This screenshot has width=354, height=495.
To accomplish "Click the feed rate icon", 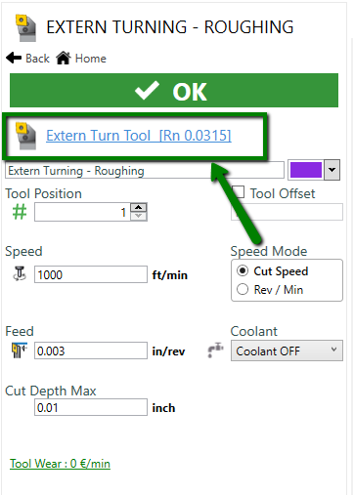I will click(20, 351).
